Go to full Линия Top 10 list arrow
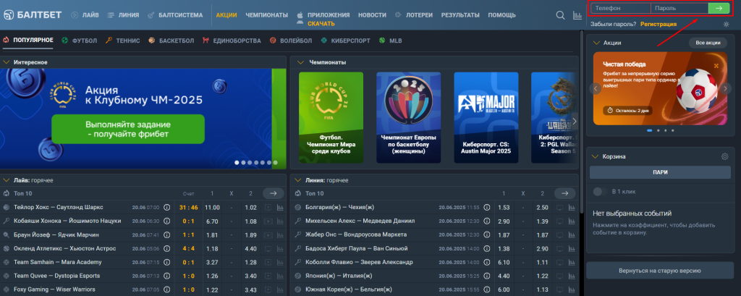 point(564,193)
